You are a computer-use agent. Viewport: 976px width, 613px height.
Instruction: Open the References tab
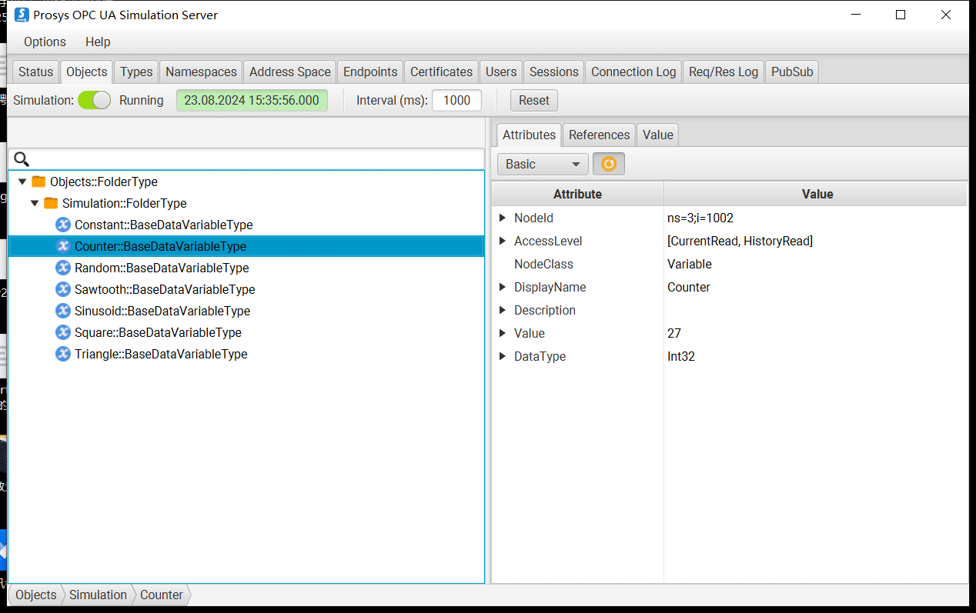(599, 135)
